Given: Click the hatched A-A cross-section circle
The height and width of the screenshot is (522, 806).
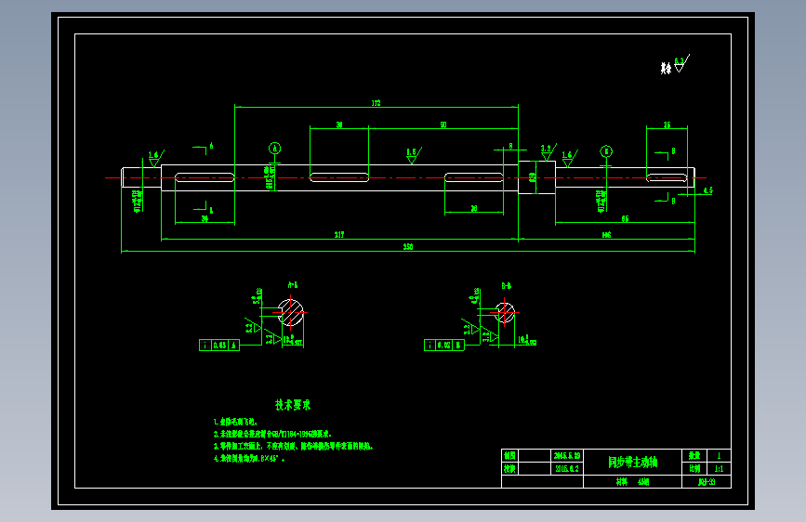Looking at the screenshot, I should tap(290, 312).
